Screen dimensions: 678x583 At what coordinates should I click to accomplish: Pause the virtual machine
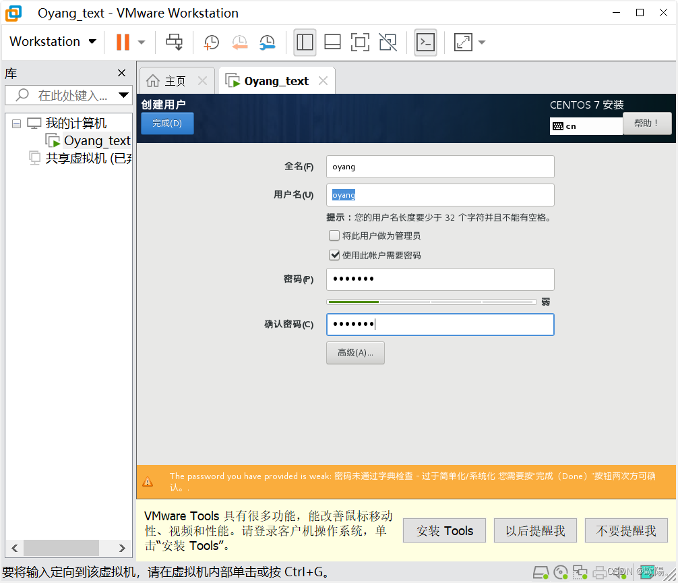click(123, 42)
